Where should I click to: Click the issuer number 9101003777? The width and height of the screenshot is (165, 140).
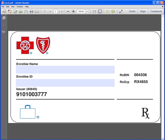coord(32,94)
